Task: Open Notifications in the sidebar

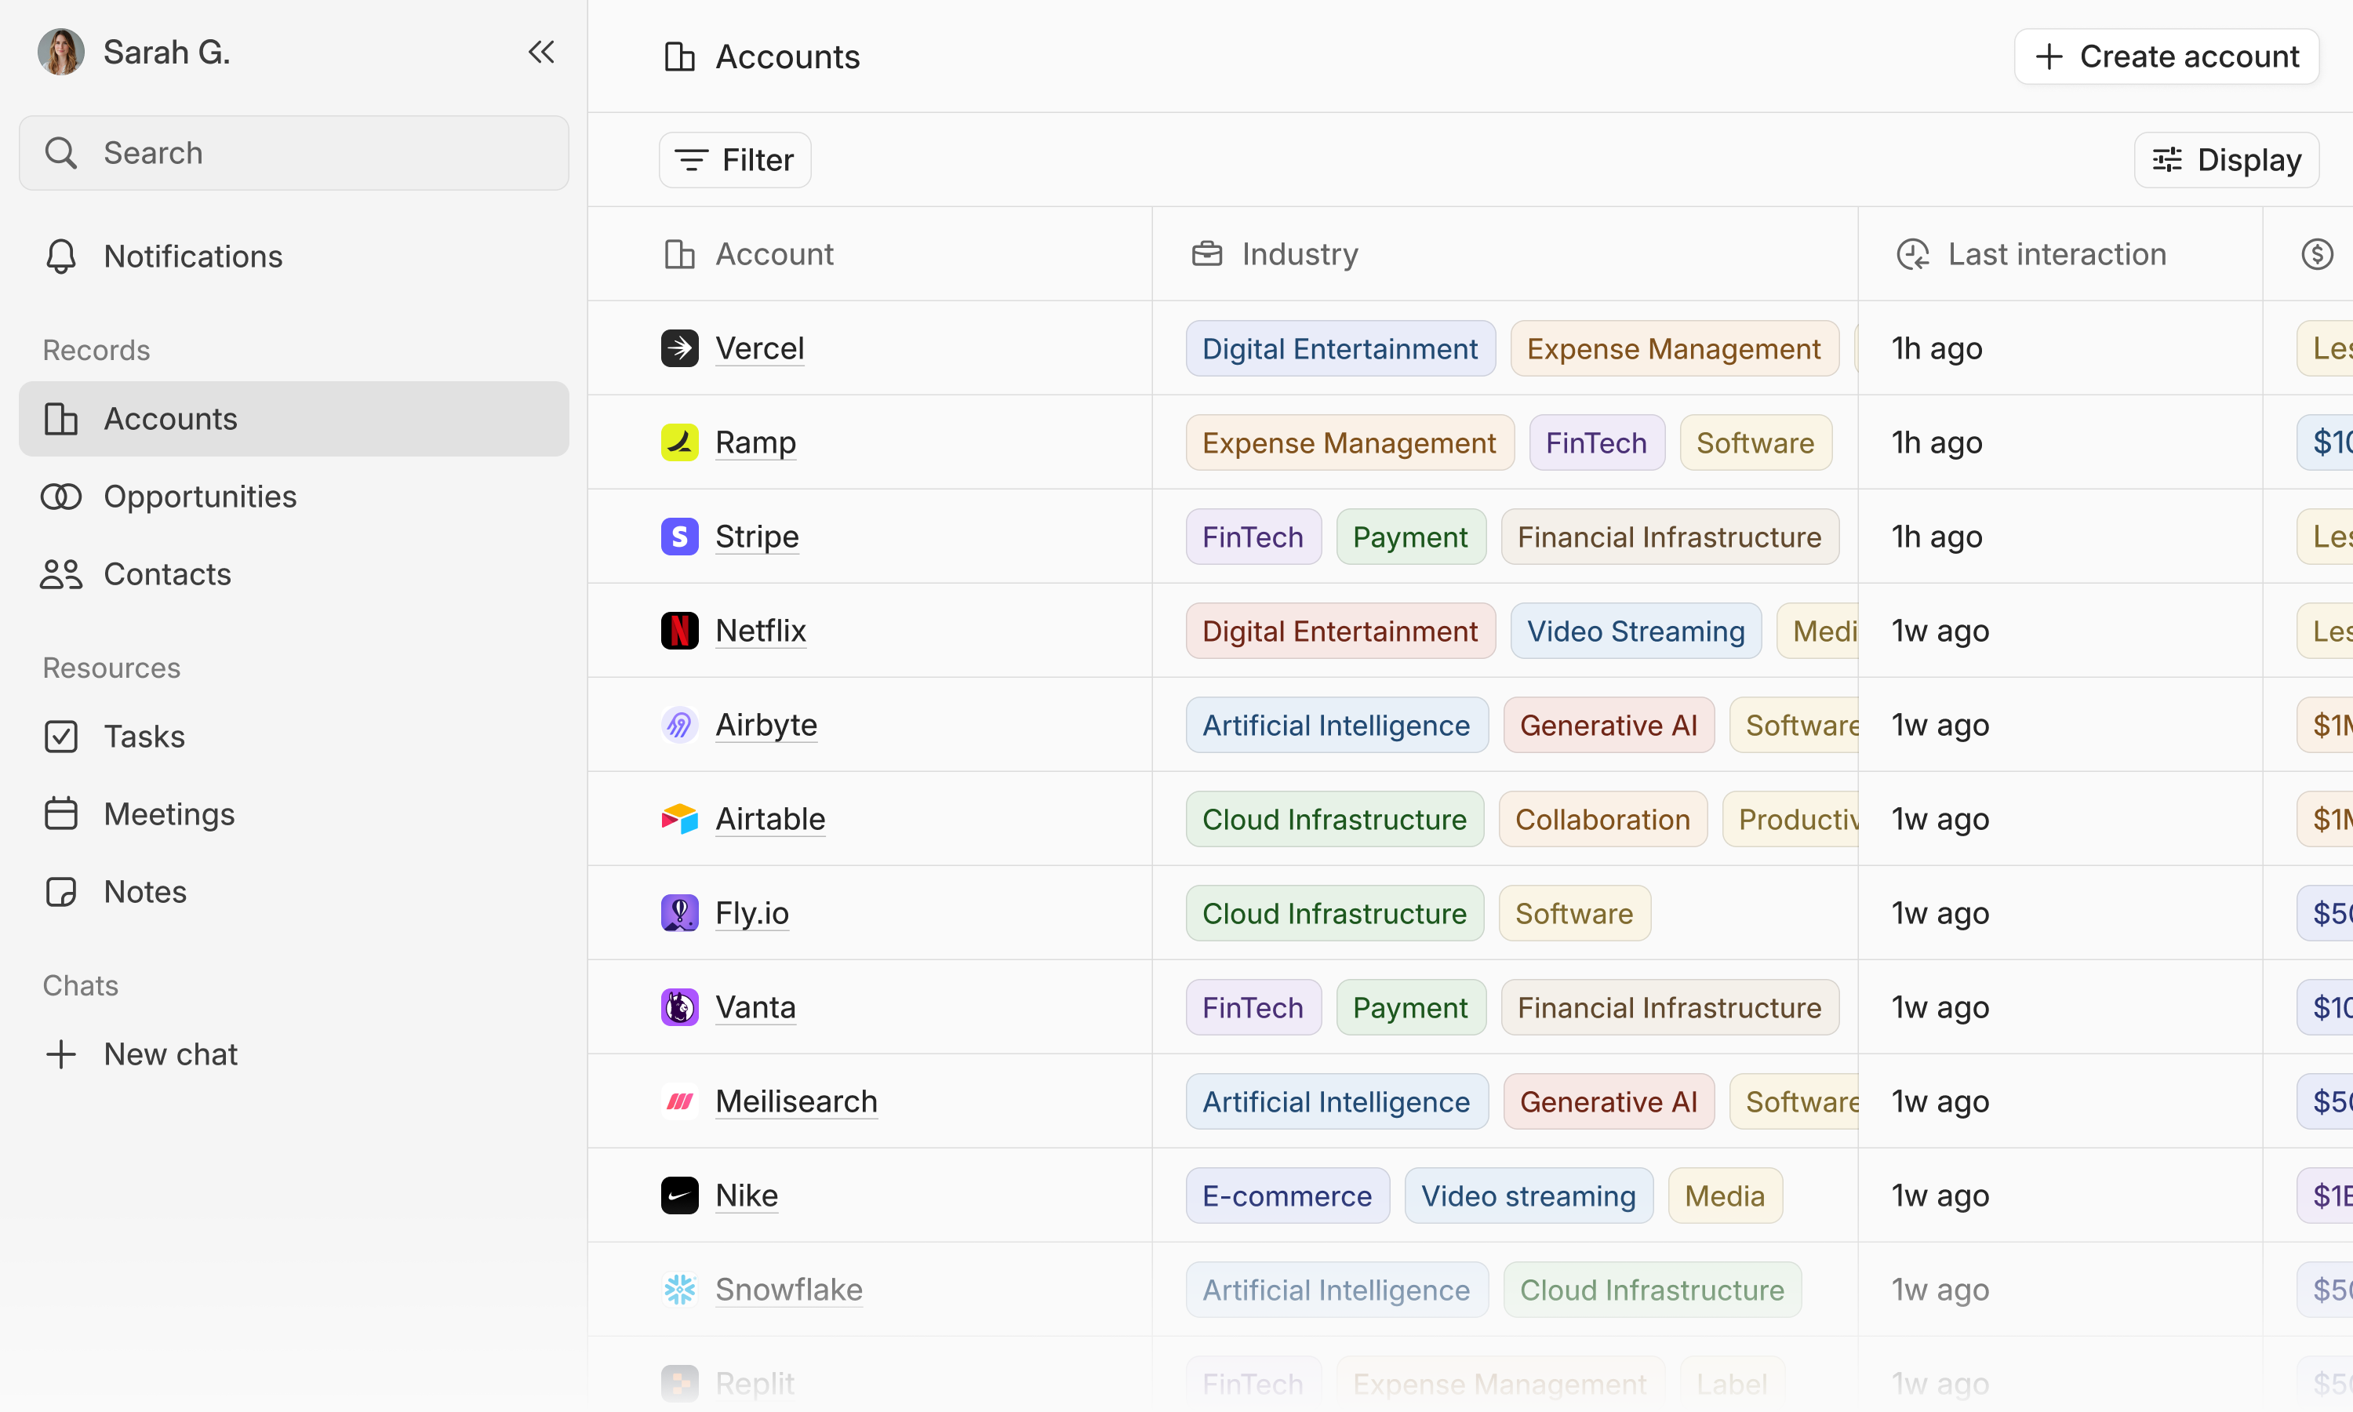Action: pos(294,256)
